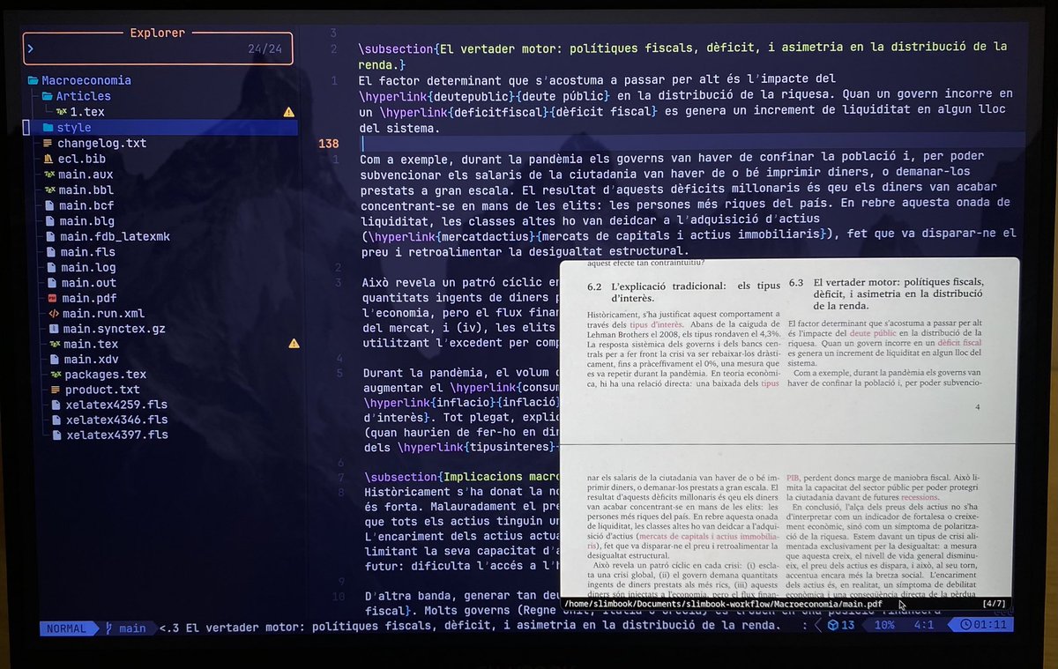Viewport: 1058px width, 669px height.
Task: Open the 1.tex file
Action: pos(87,112)
